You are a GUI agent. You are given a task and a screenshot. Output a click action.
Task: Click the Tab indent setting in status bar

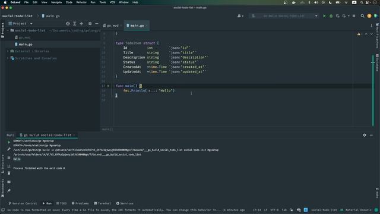pos(284,210)
